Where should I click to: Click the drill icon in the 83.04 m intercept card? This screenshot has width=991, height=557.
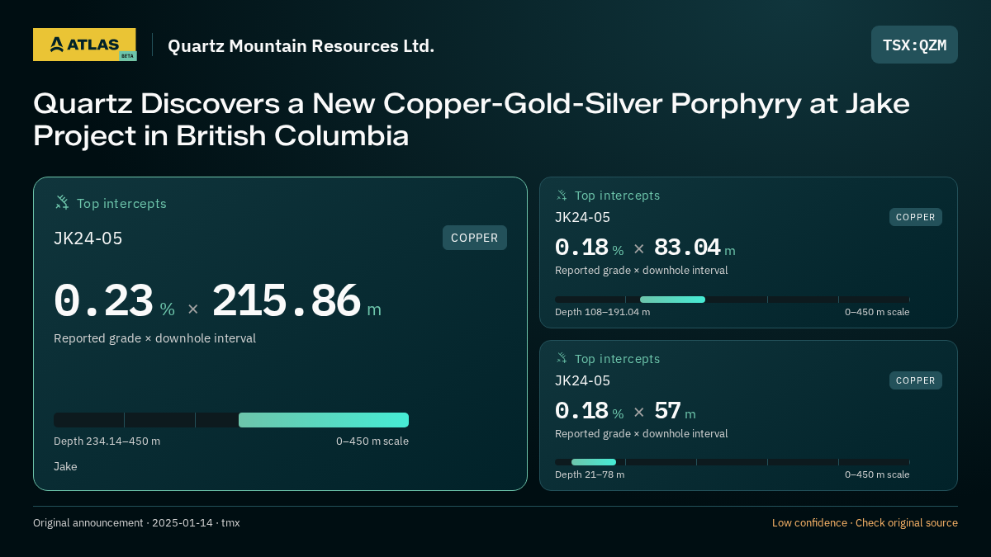coord(562,196)
